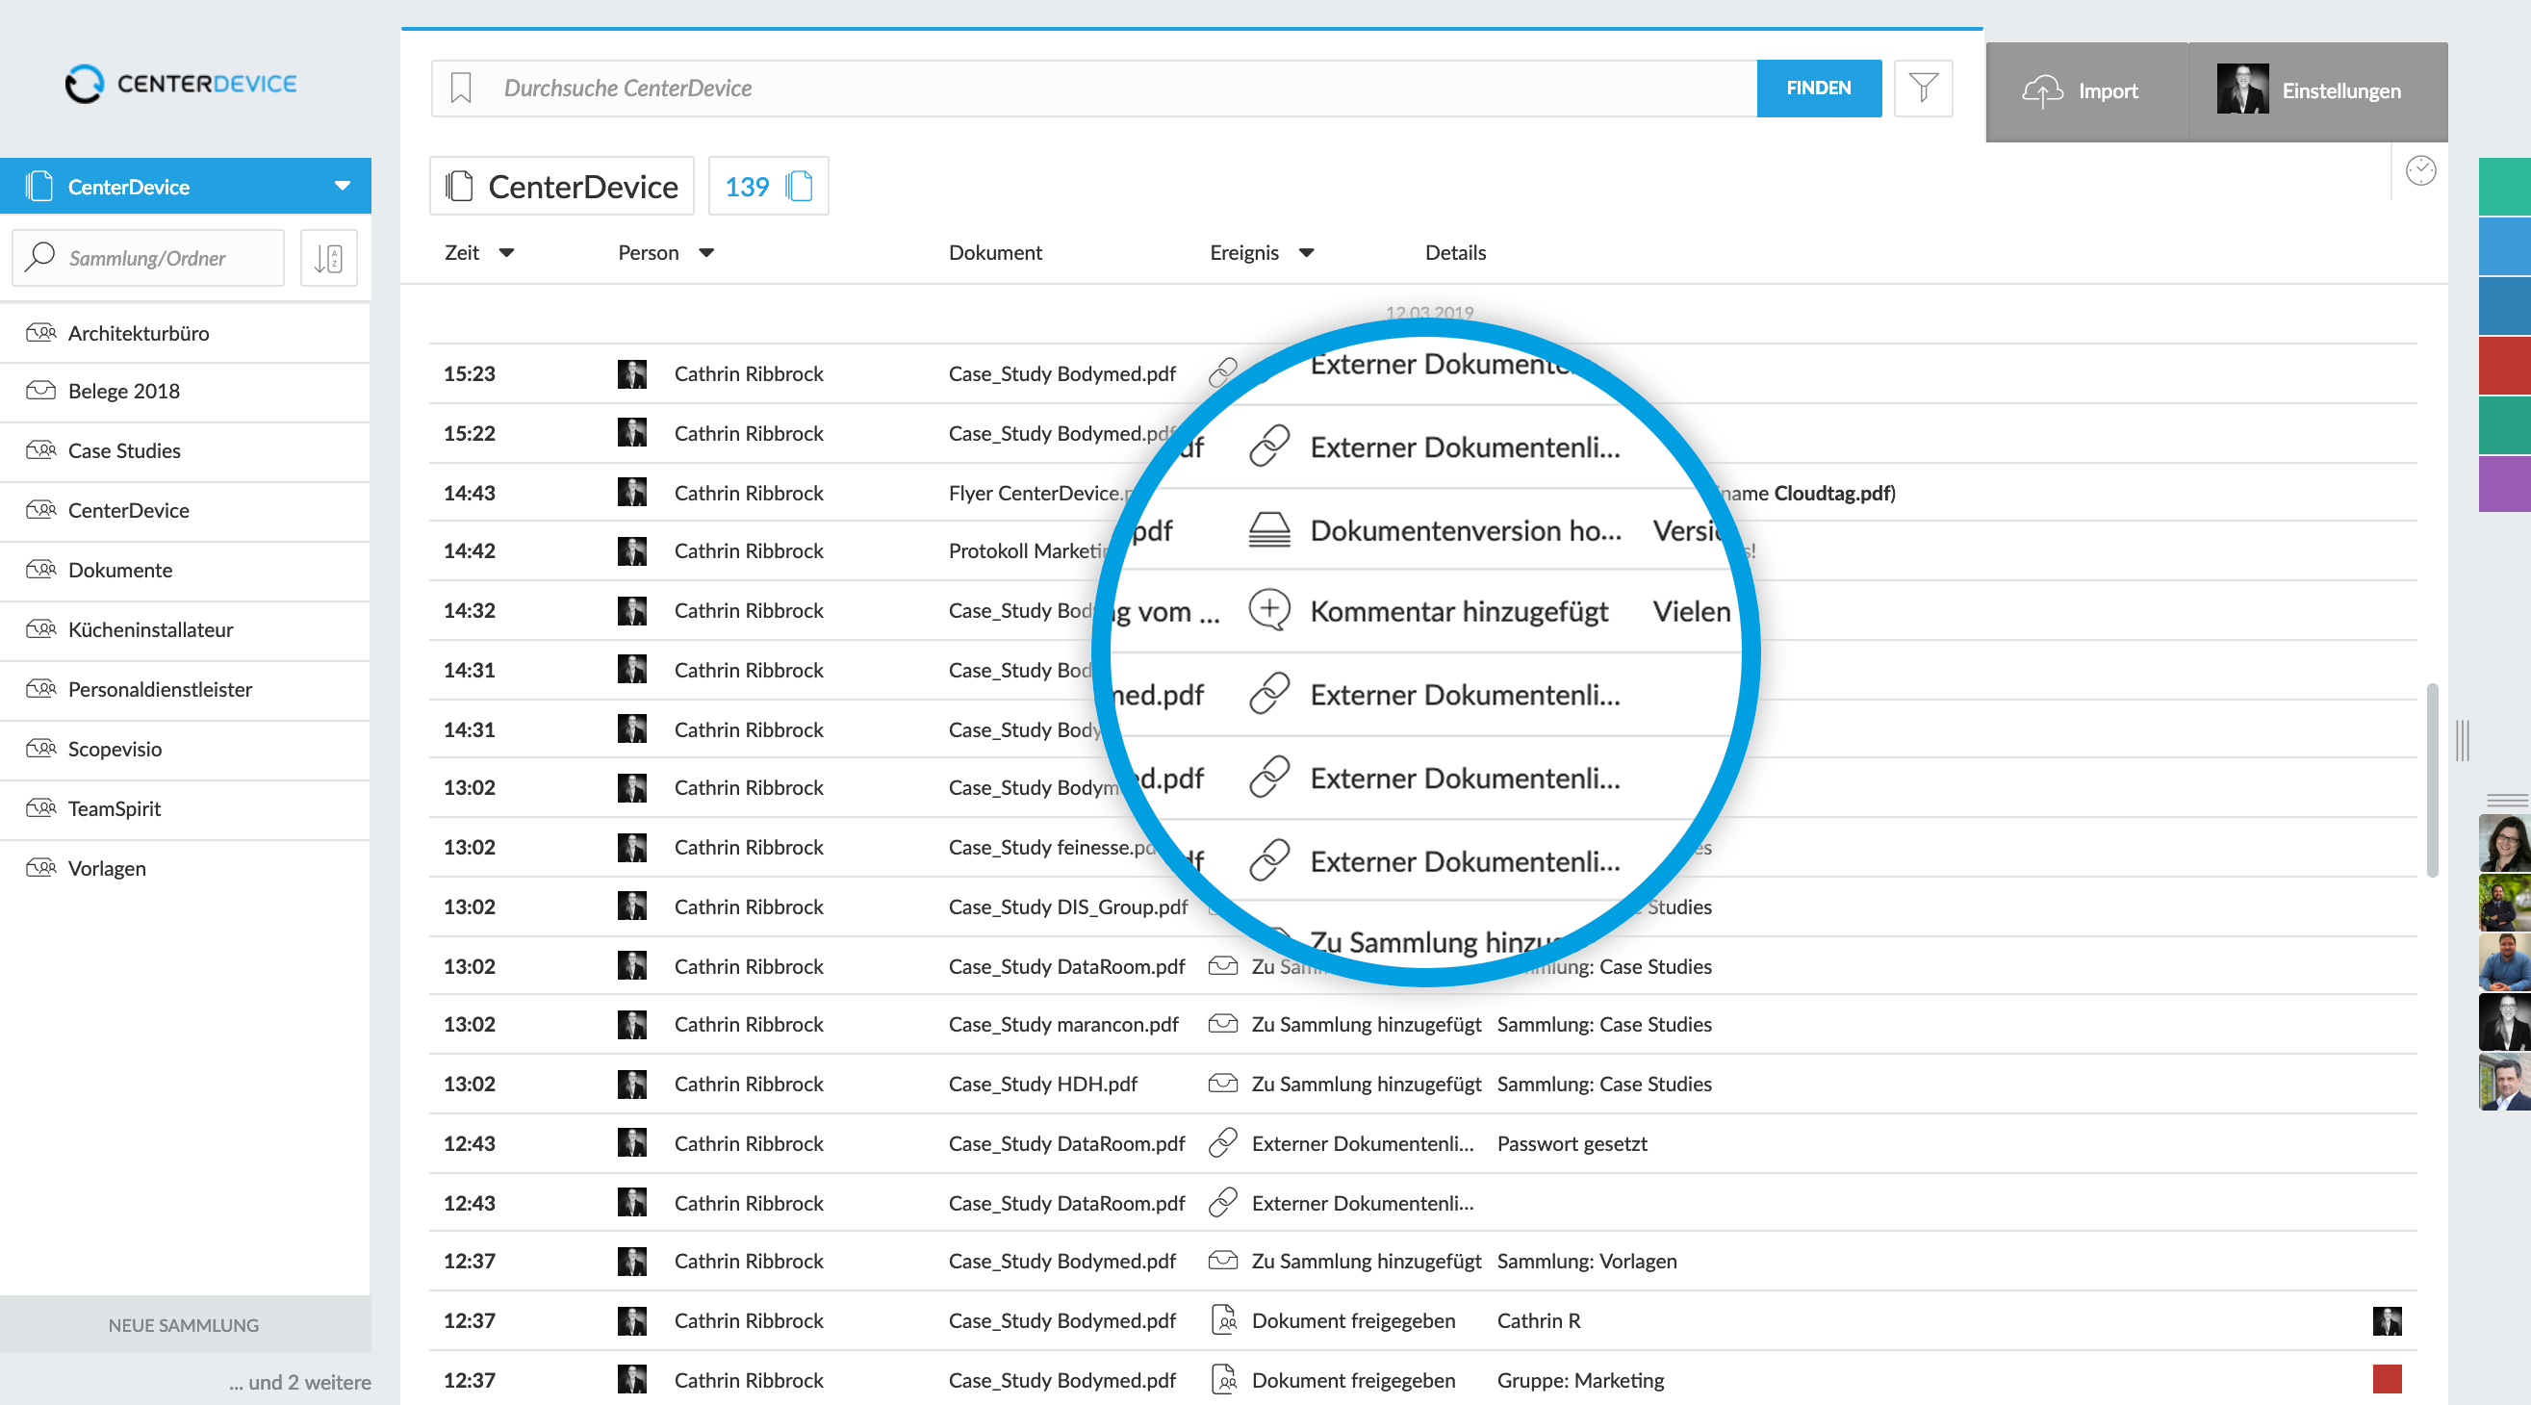Click the horizontal grip handle above avatars
2531x1405 pixels.
(2506, 801)
